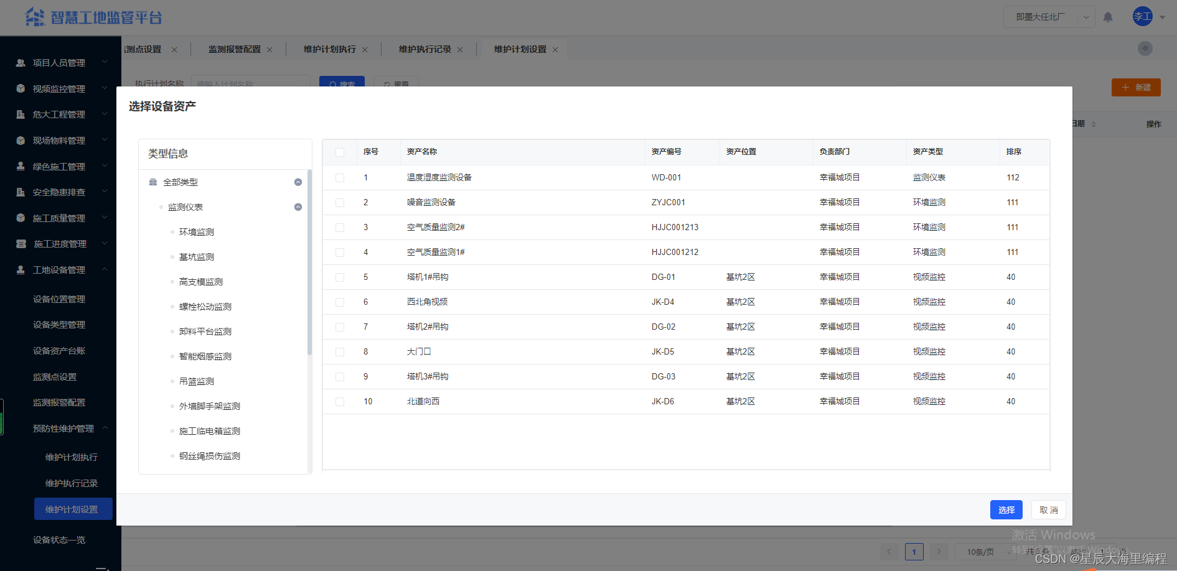
Task: Click page number 1 in pagination
Action: pyautogui.click(x=914, y=552)
